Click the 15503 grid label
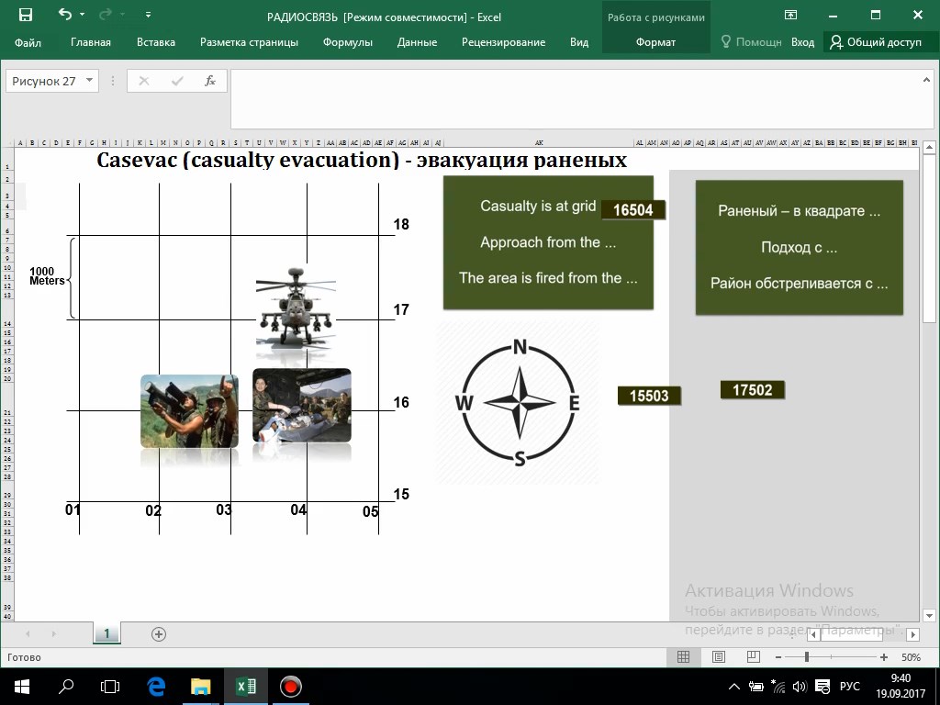This screenshot has height=705, width=940. click(649, 396)
